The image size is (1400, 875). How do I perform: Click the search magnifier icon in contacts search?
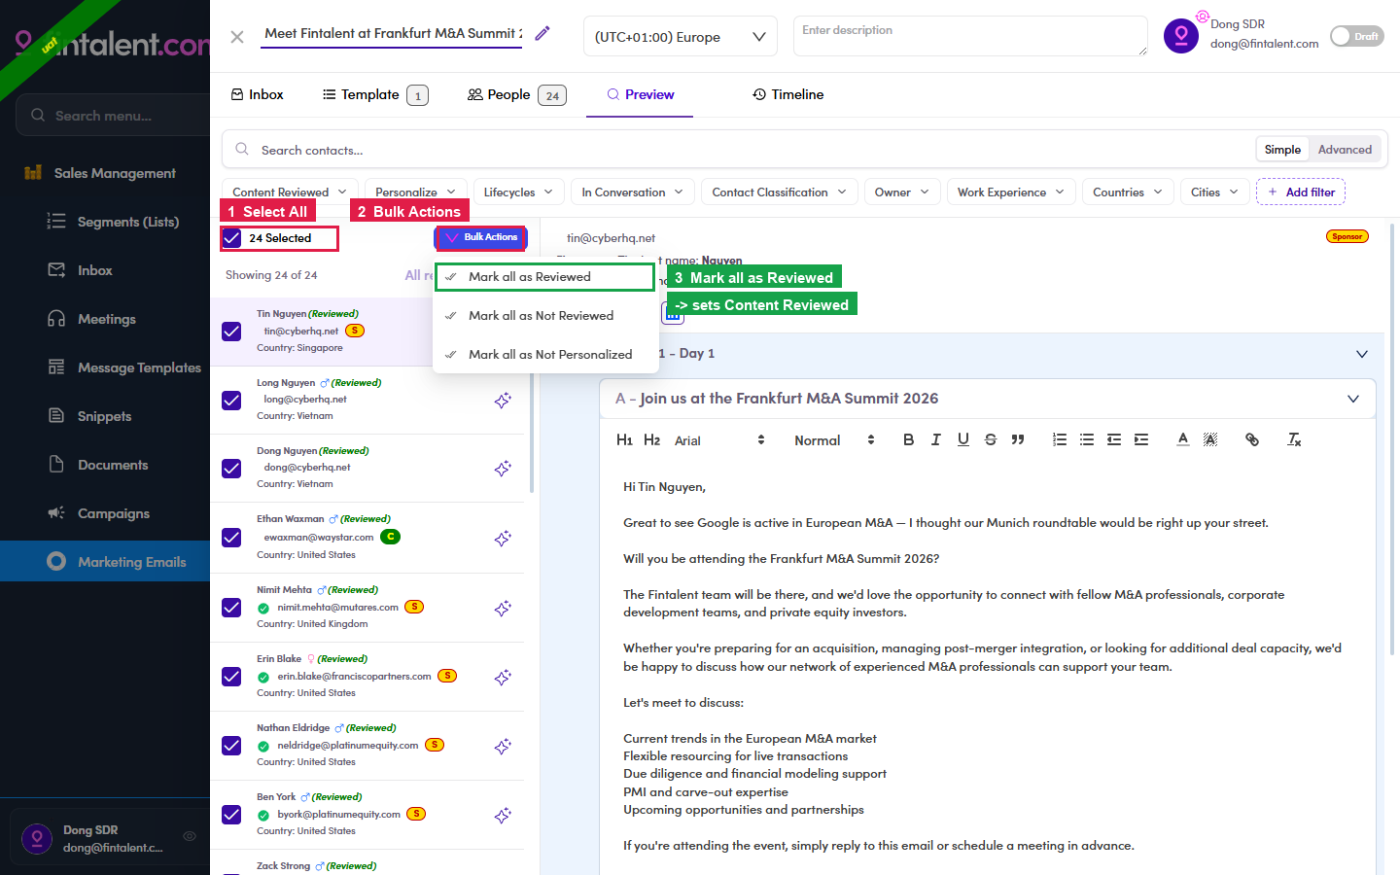coord(242,150)
